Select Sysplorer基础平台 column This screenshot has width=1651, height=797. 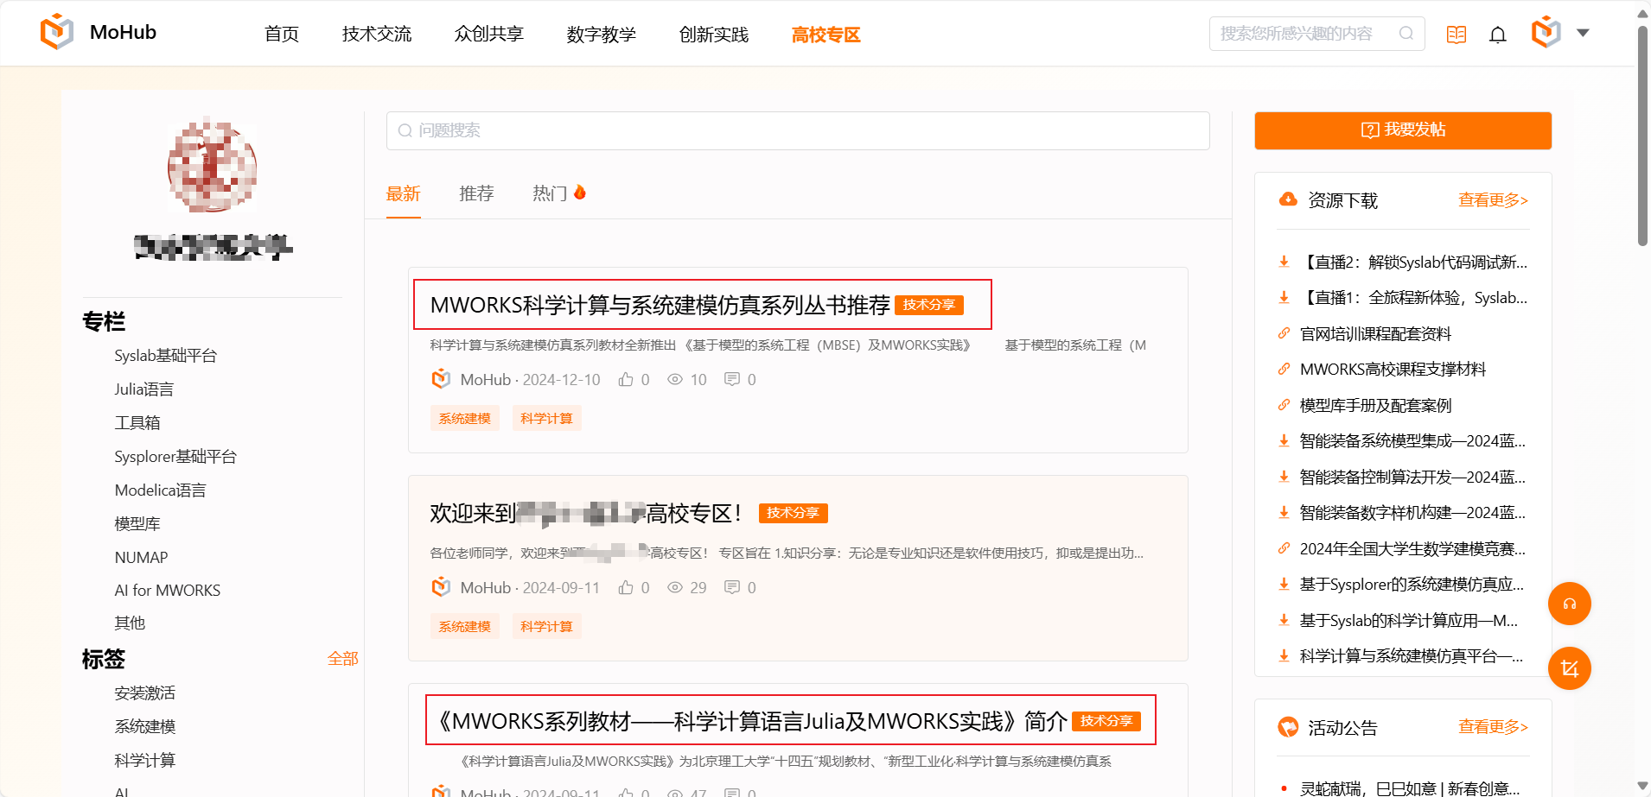(x=175, y=457)
